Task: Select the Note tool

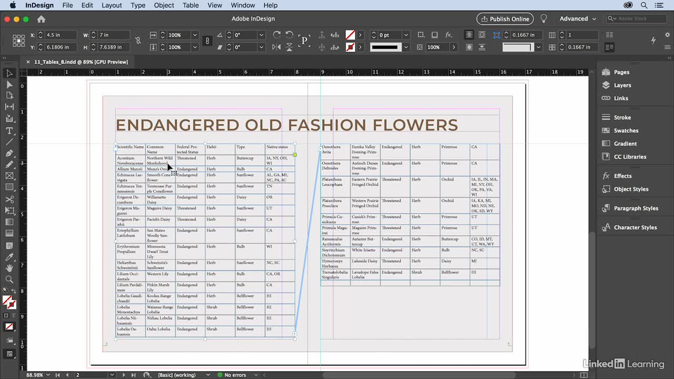Action: point(9,246)
